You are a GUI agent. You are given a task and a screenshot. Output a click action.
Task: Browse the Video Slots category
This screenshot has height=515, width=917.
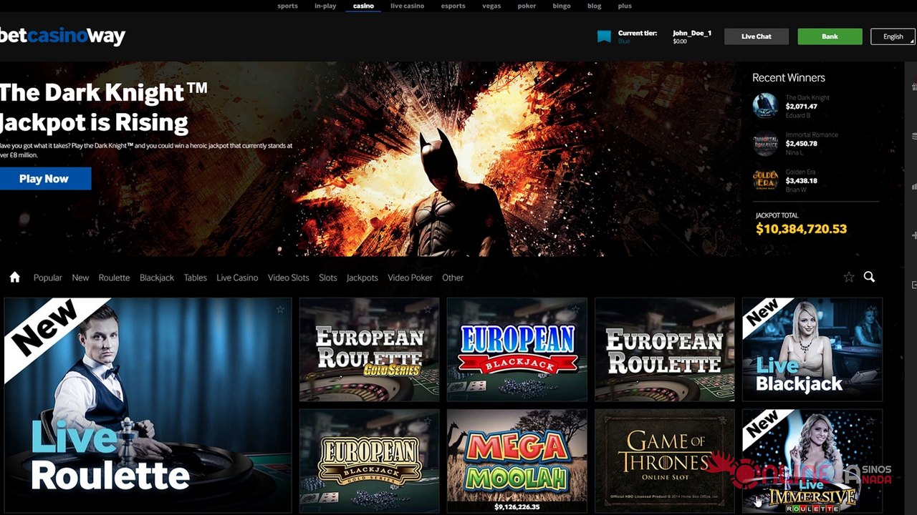pyautogui.click(x=289, y=278)
